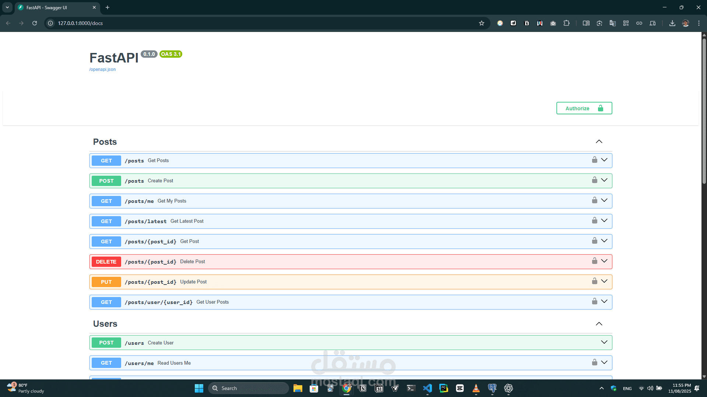The image size is (707, 397).
Task: Bookmark page with the star icon
Action: click(481, 23)
